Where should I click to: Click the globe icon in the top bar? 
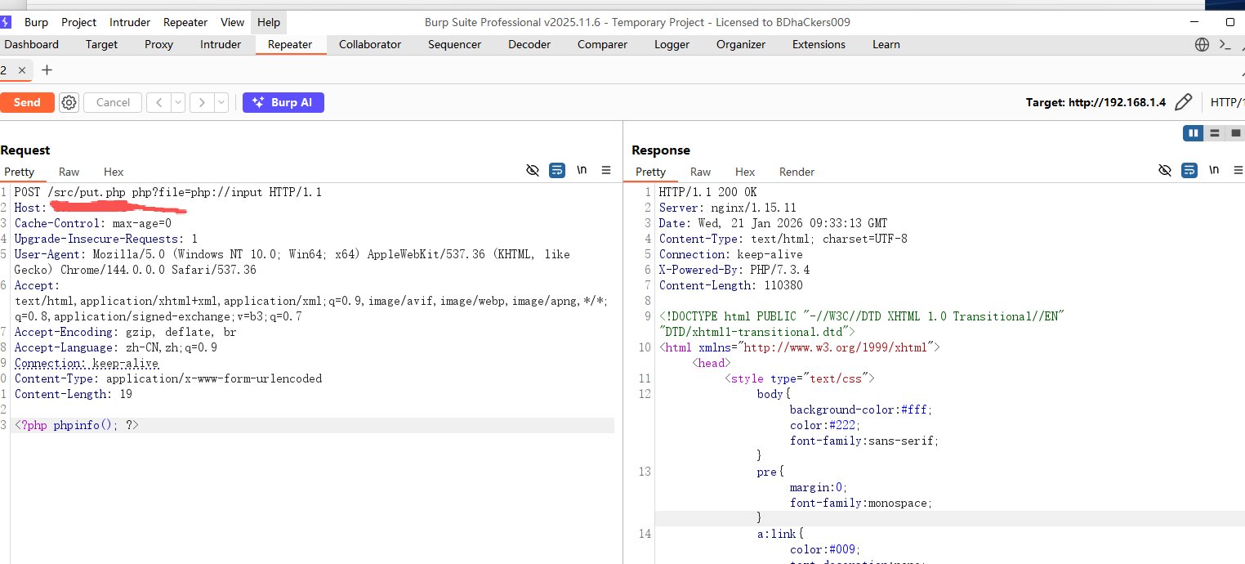pos(1202,45)
